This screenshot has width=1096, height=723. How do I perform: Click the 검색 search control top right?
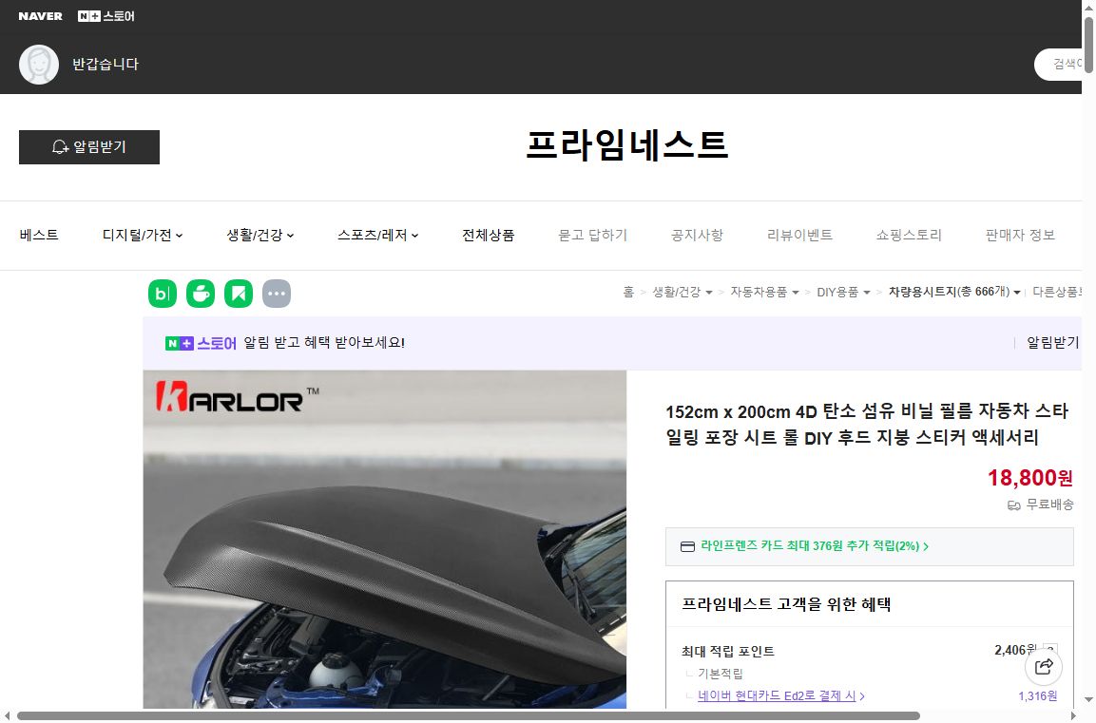[1067, 64]
